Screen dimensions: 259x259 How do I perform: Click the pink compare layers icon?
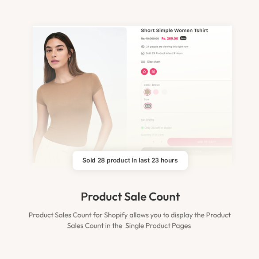(x=153, y=72)
